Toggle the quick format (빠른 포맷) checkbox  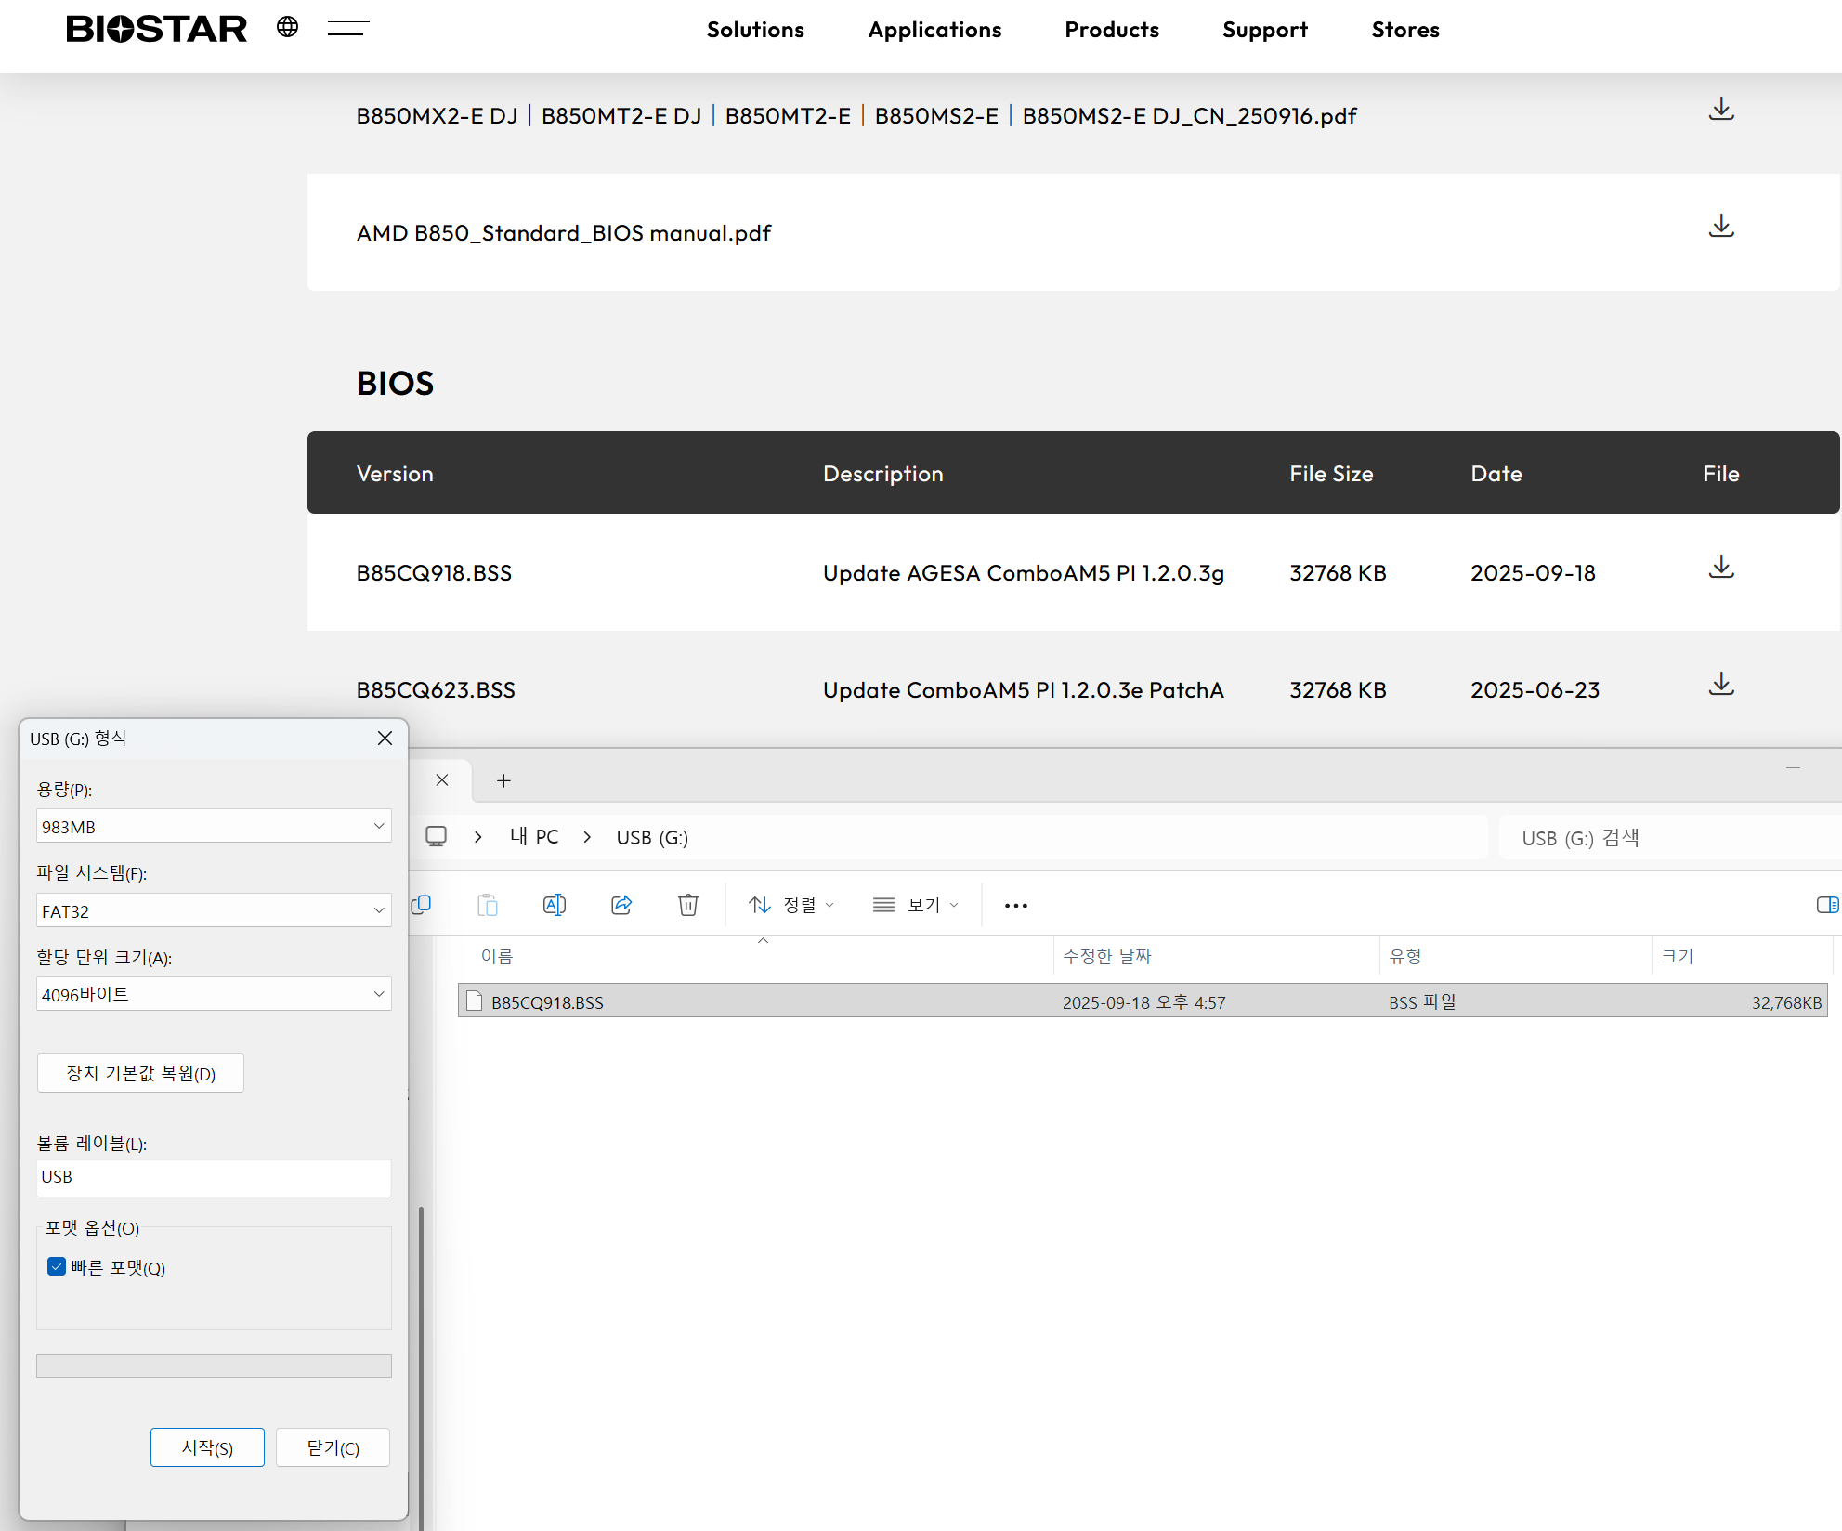tap(57, 1266)
